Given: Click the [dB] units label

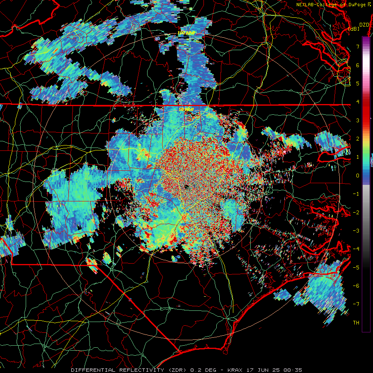Looking at the screenshot, I should pyautogui.click(x=354, y=29).
